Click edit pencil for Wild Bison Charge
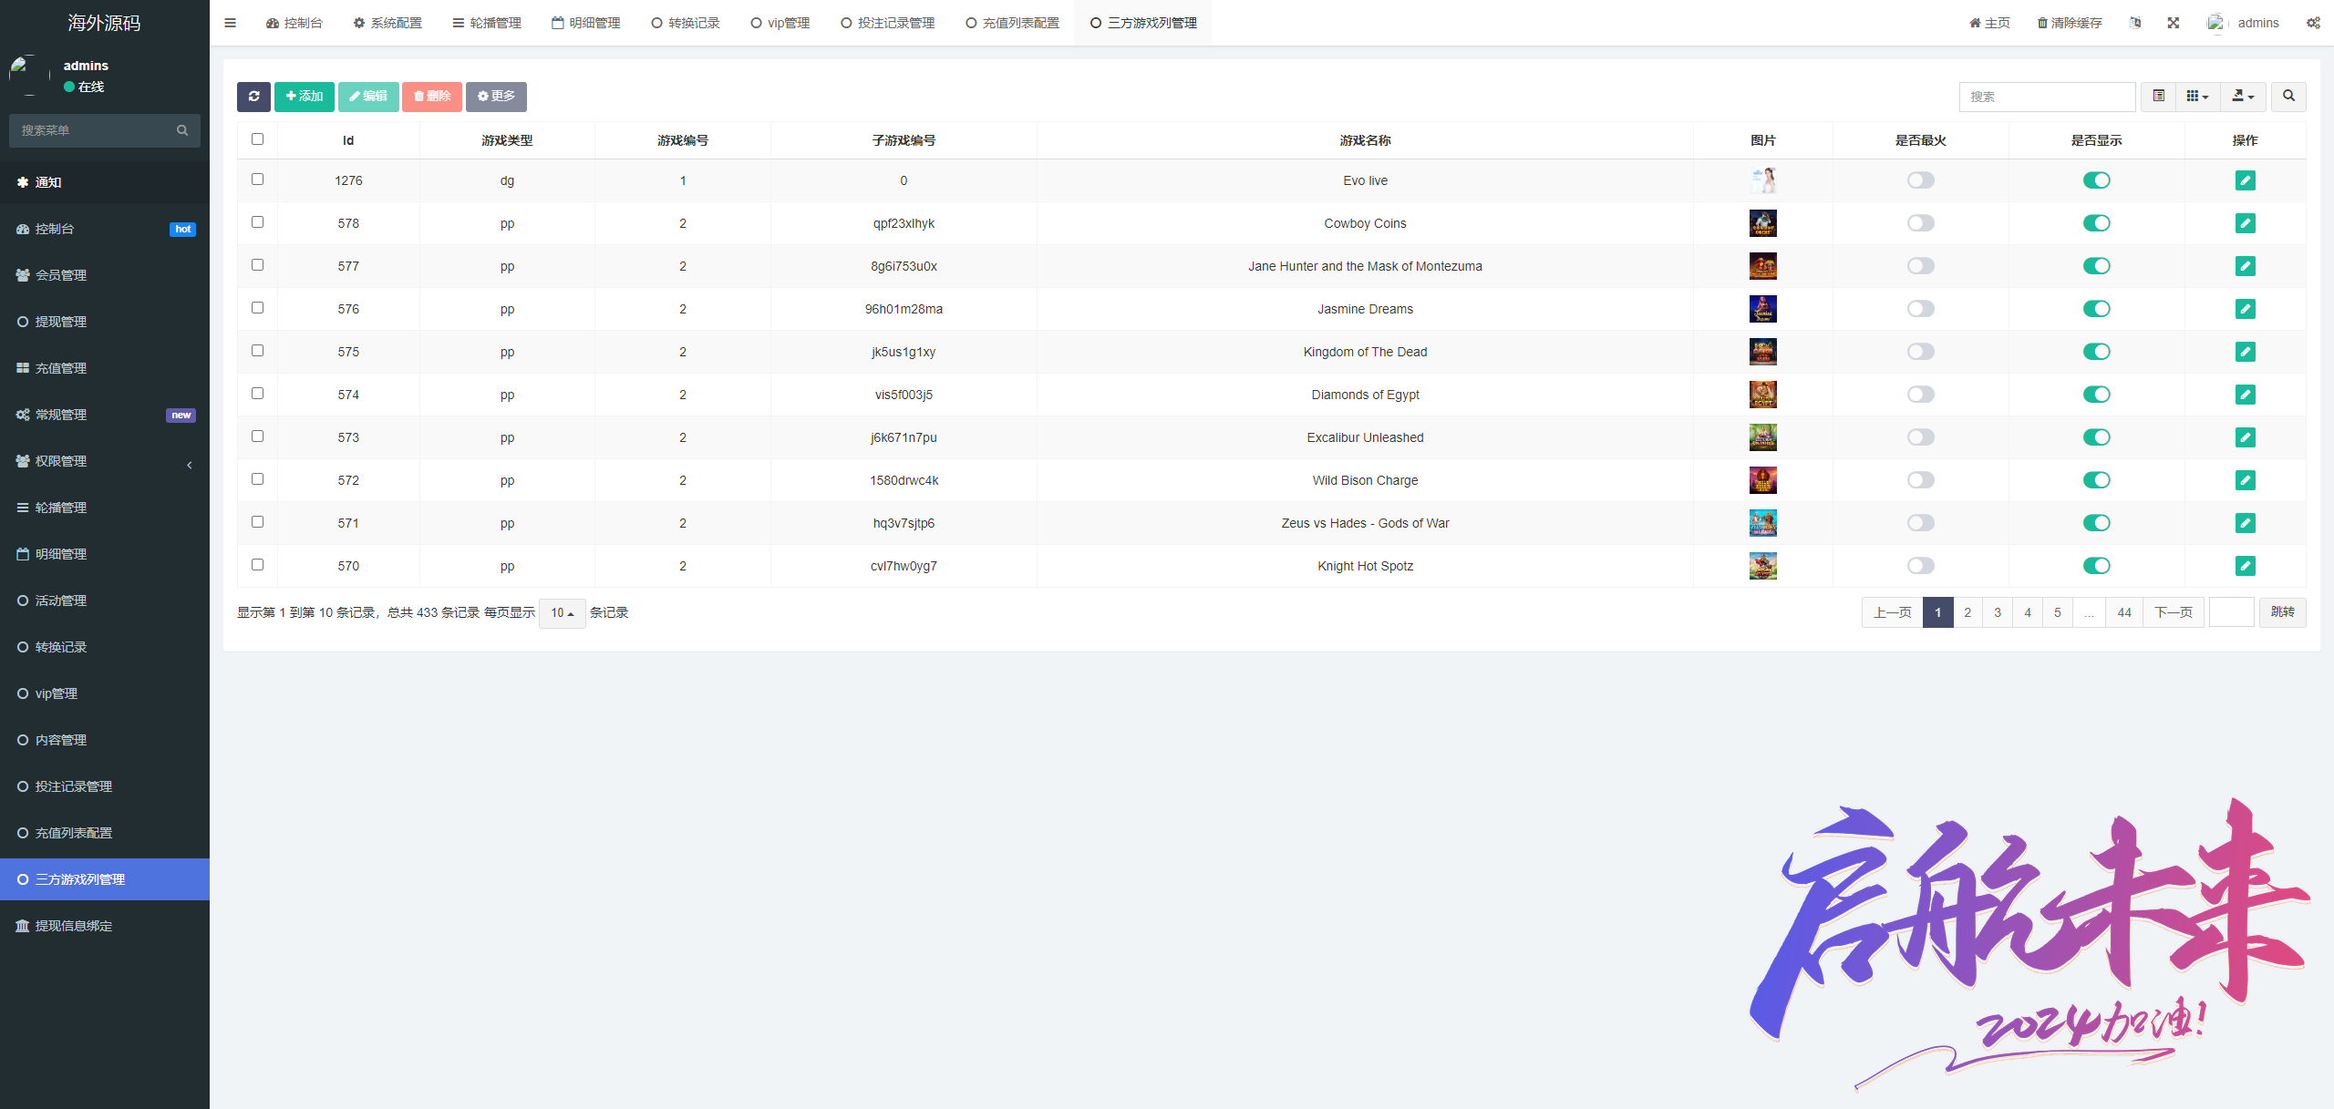The image size is (2334, 1109). (x=2245, y=480)
